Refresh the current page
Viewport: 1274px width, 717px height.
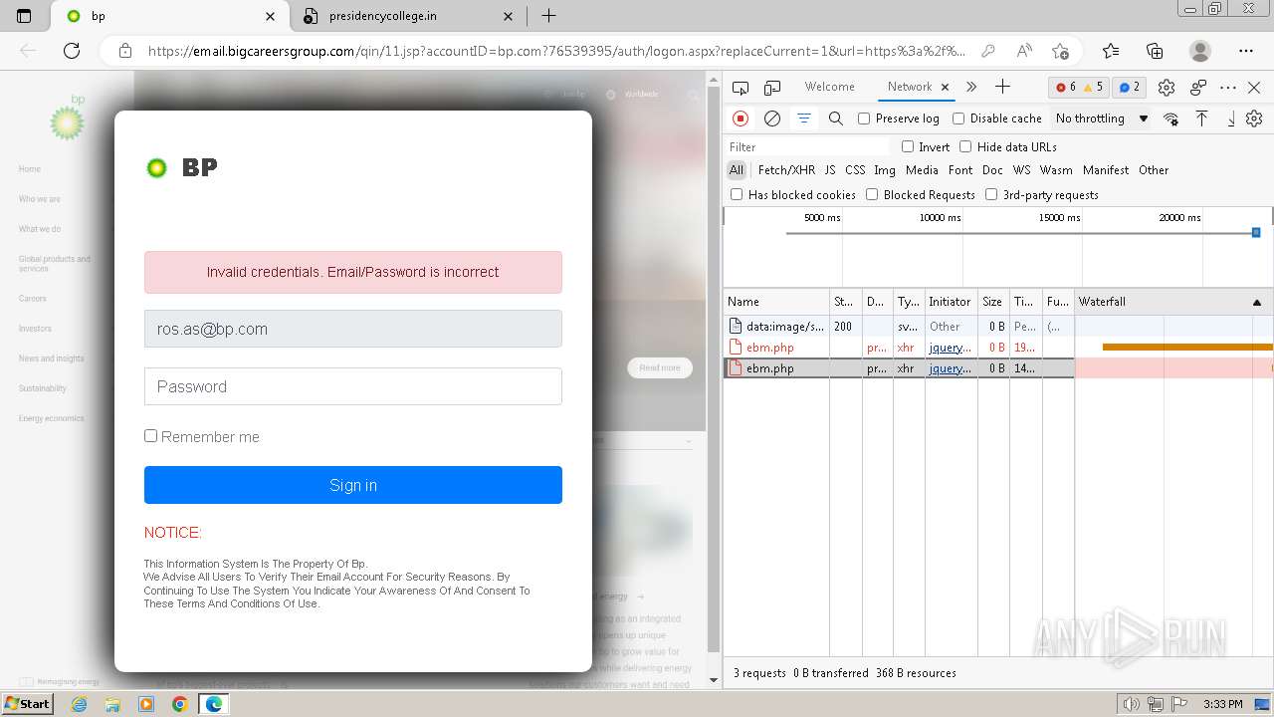[x=72, y=51]
